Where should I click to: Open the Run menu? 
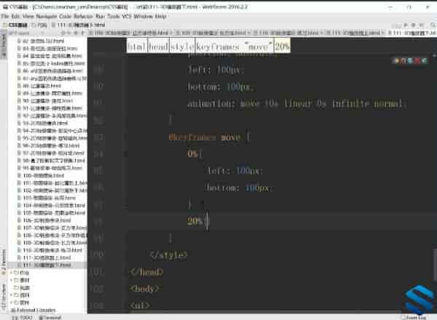pyautogui.click(x=100, y=16)
